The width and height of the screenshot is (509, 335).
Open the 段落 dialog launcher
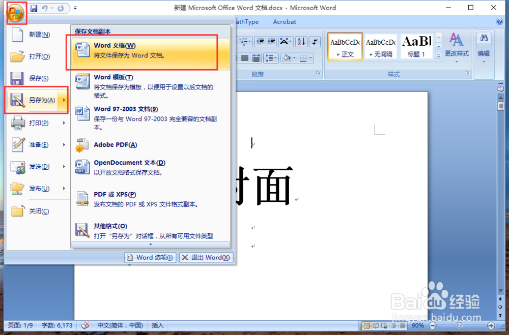point(318,73)
